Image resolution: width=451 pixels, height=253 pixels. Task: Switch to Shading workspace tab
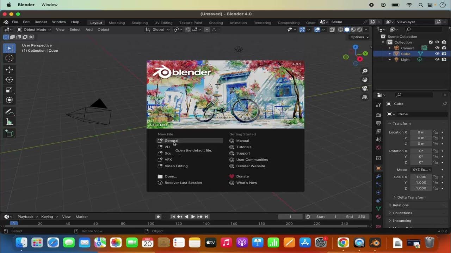tap(216, 22)
